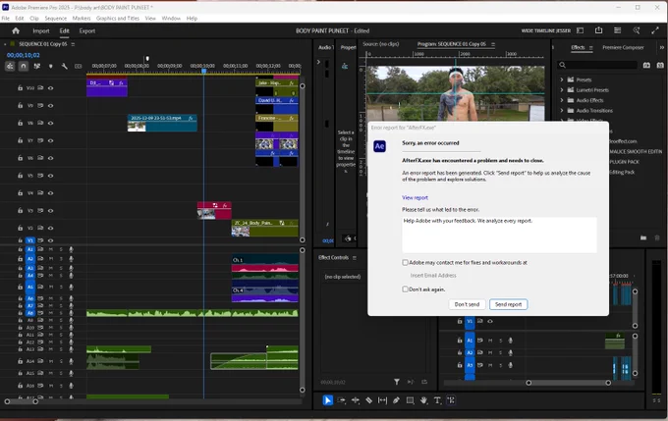Open the Effect Controls panel menu
This screenshot has height=421, width=668.
pyautogui.click(x=354, y=257)
